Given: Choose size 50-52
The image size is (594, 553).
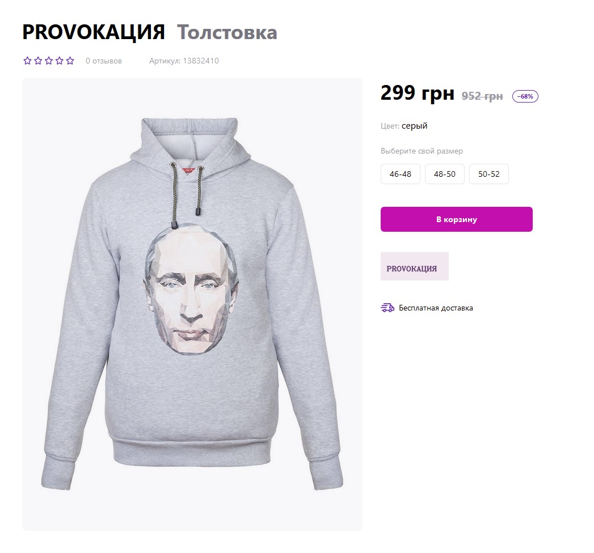Looking at the screenshot, I should coord(488,174).
